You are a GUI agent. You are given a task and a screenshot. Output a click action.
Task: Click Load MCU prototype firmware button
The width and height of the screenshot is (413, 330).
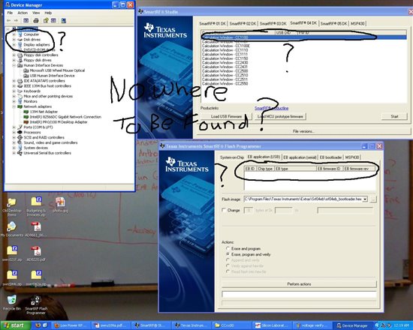tap(280, 116)
